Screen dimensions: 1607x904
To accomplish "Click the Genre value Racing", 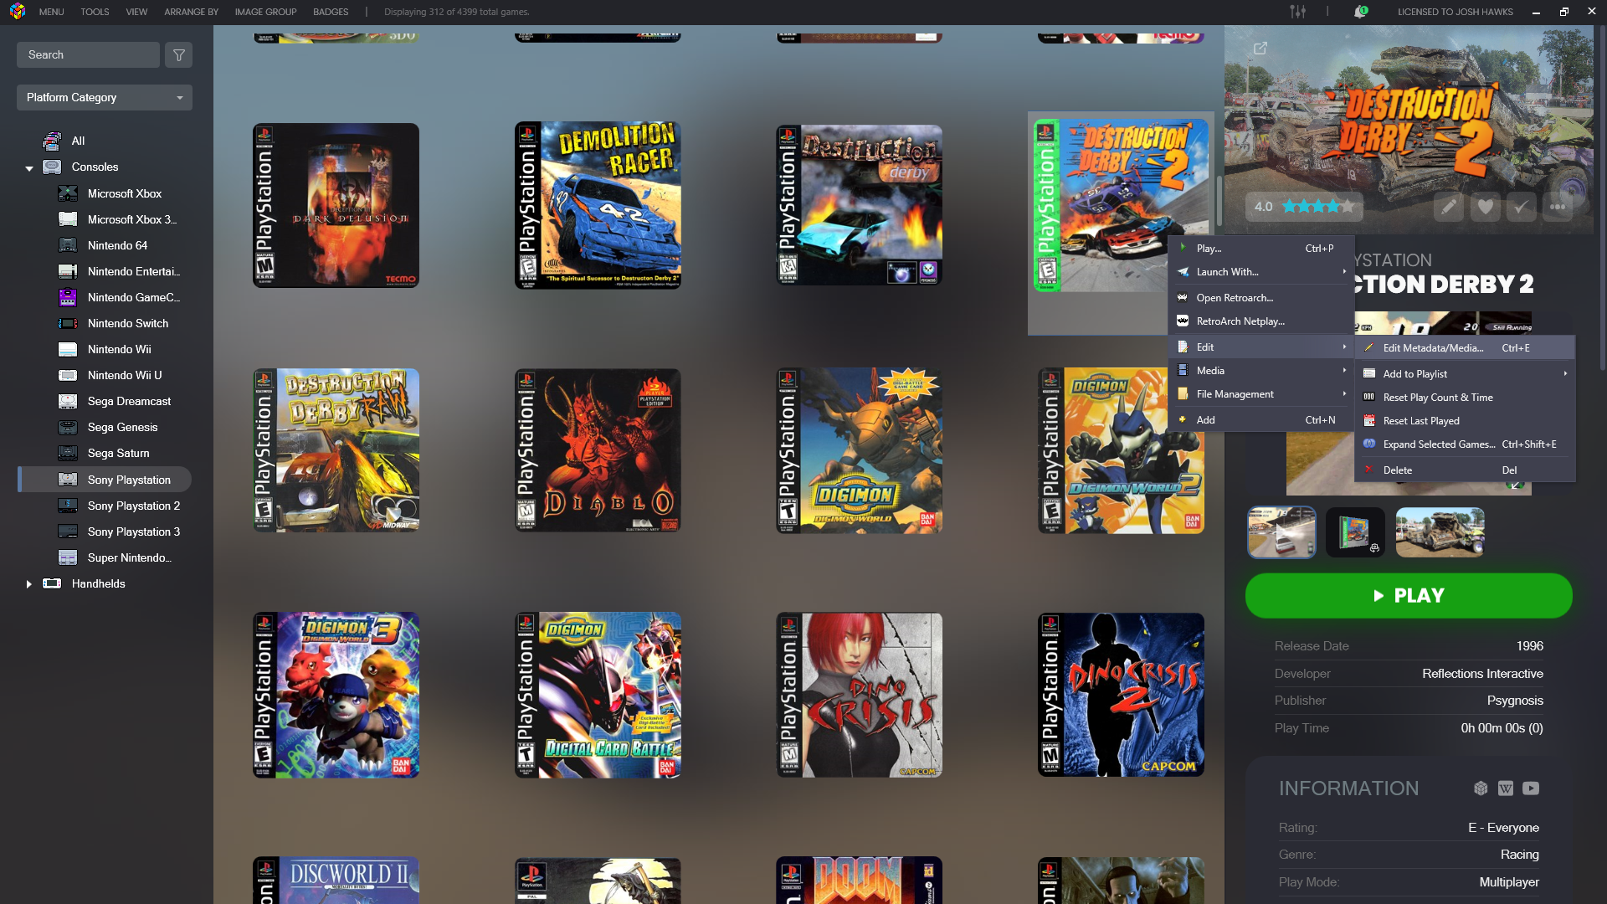I will tap(1519, 855).
